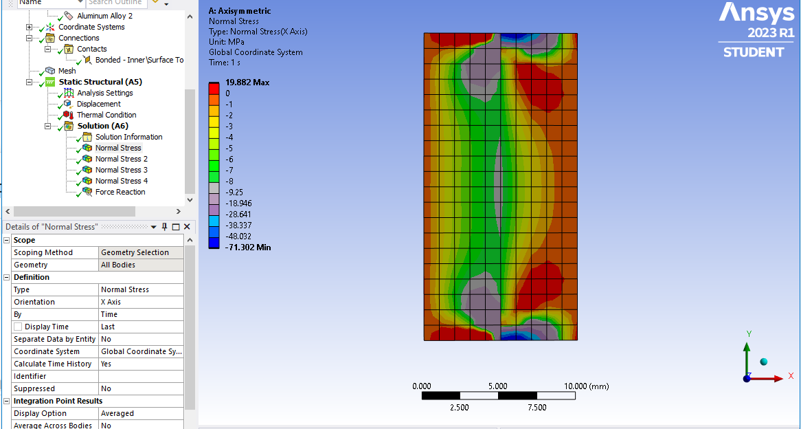
Task: Click the Search Outline input field
Action: (x=117, y=3)
